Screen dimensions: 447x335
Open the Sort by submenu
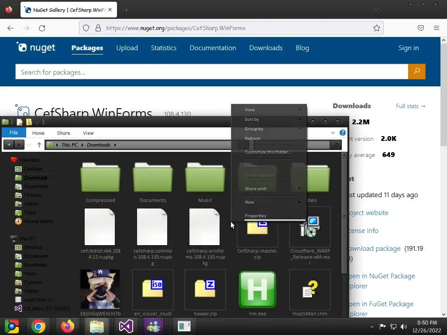point(269,120)
